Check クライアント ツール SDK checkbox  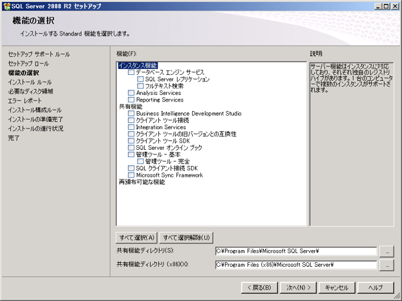131,140
